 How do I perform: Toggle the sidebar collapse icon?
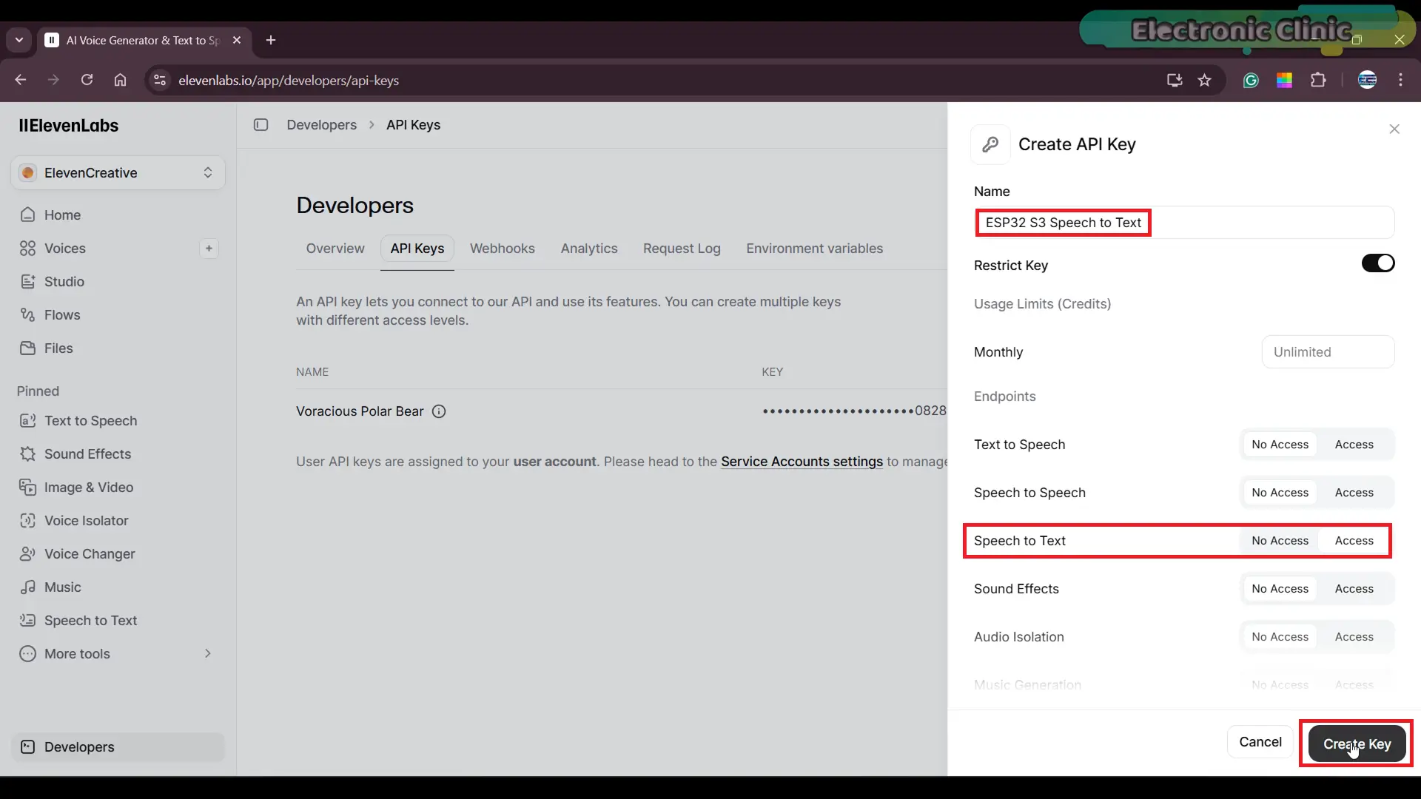pos(261,125)
